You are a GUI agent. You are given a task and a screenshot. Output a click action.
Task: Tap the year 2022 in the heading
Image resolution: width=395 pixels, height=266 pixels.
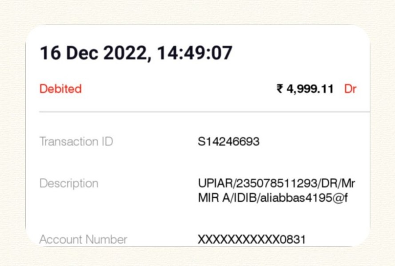[x=125, y=53]
